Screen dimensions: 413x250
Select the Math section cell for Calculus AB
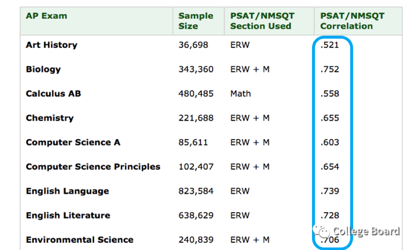[240, 94]
